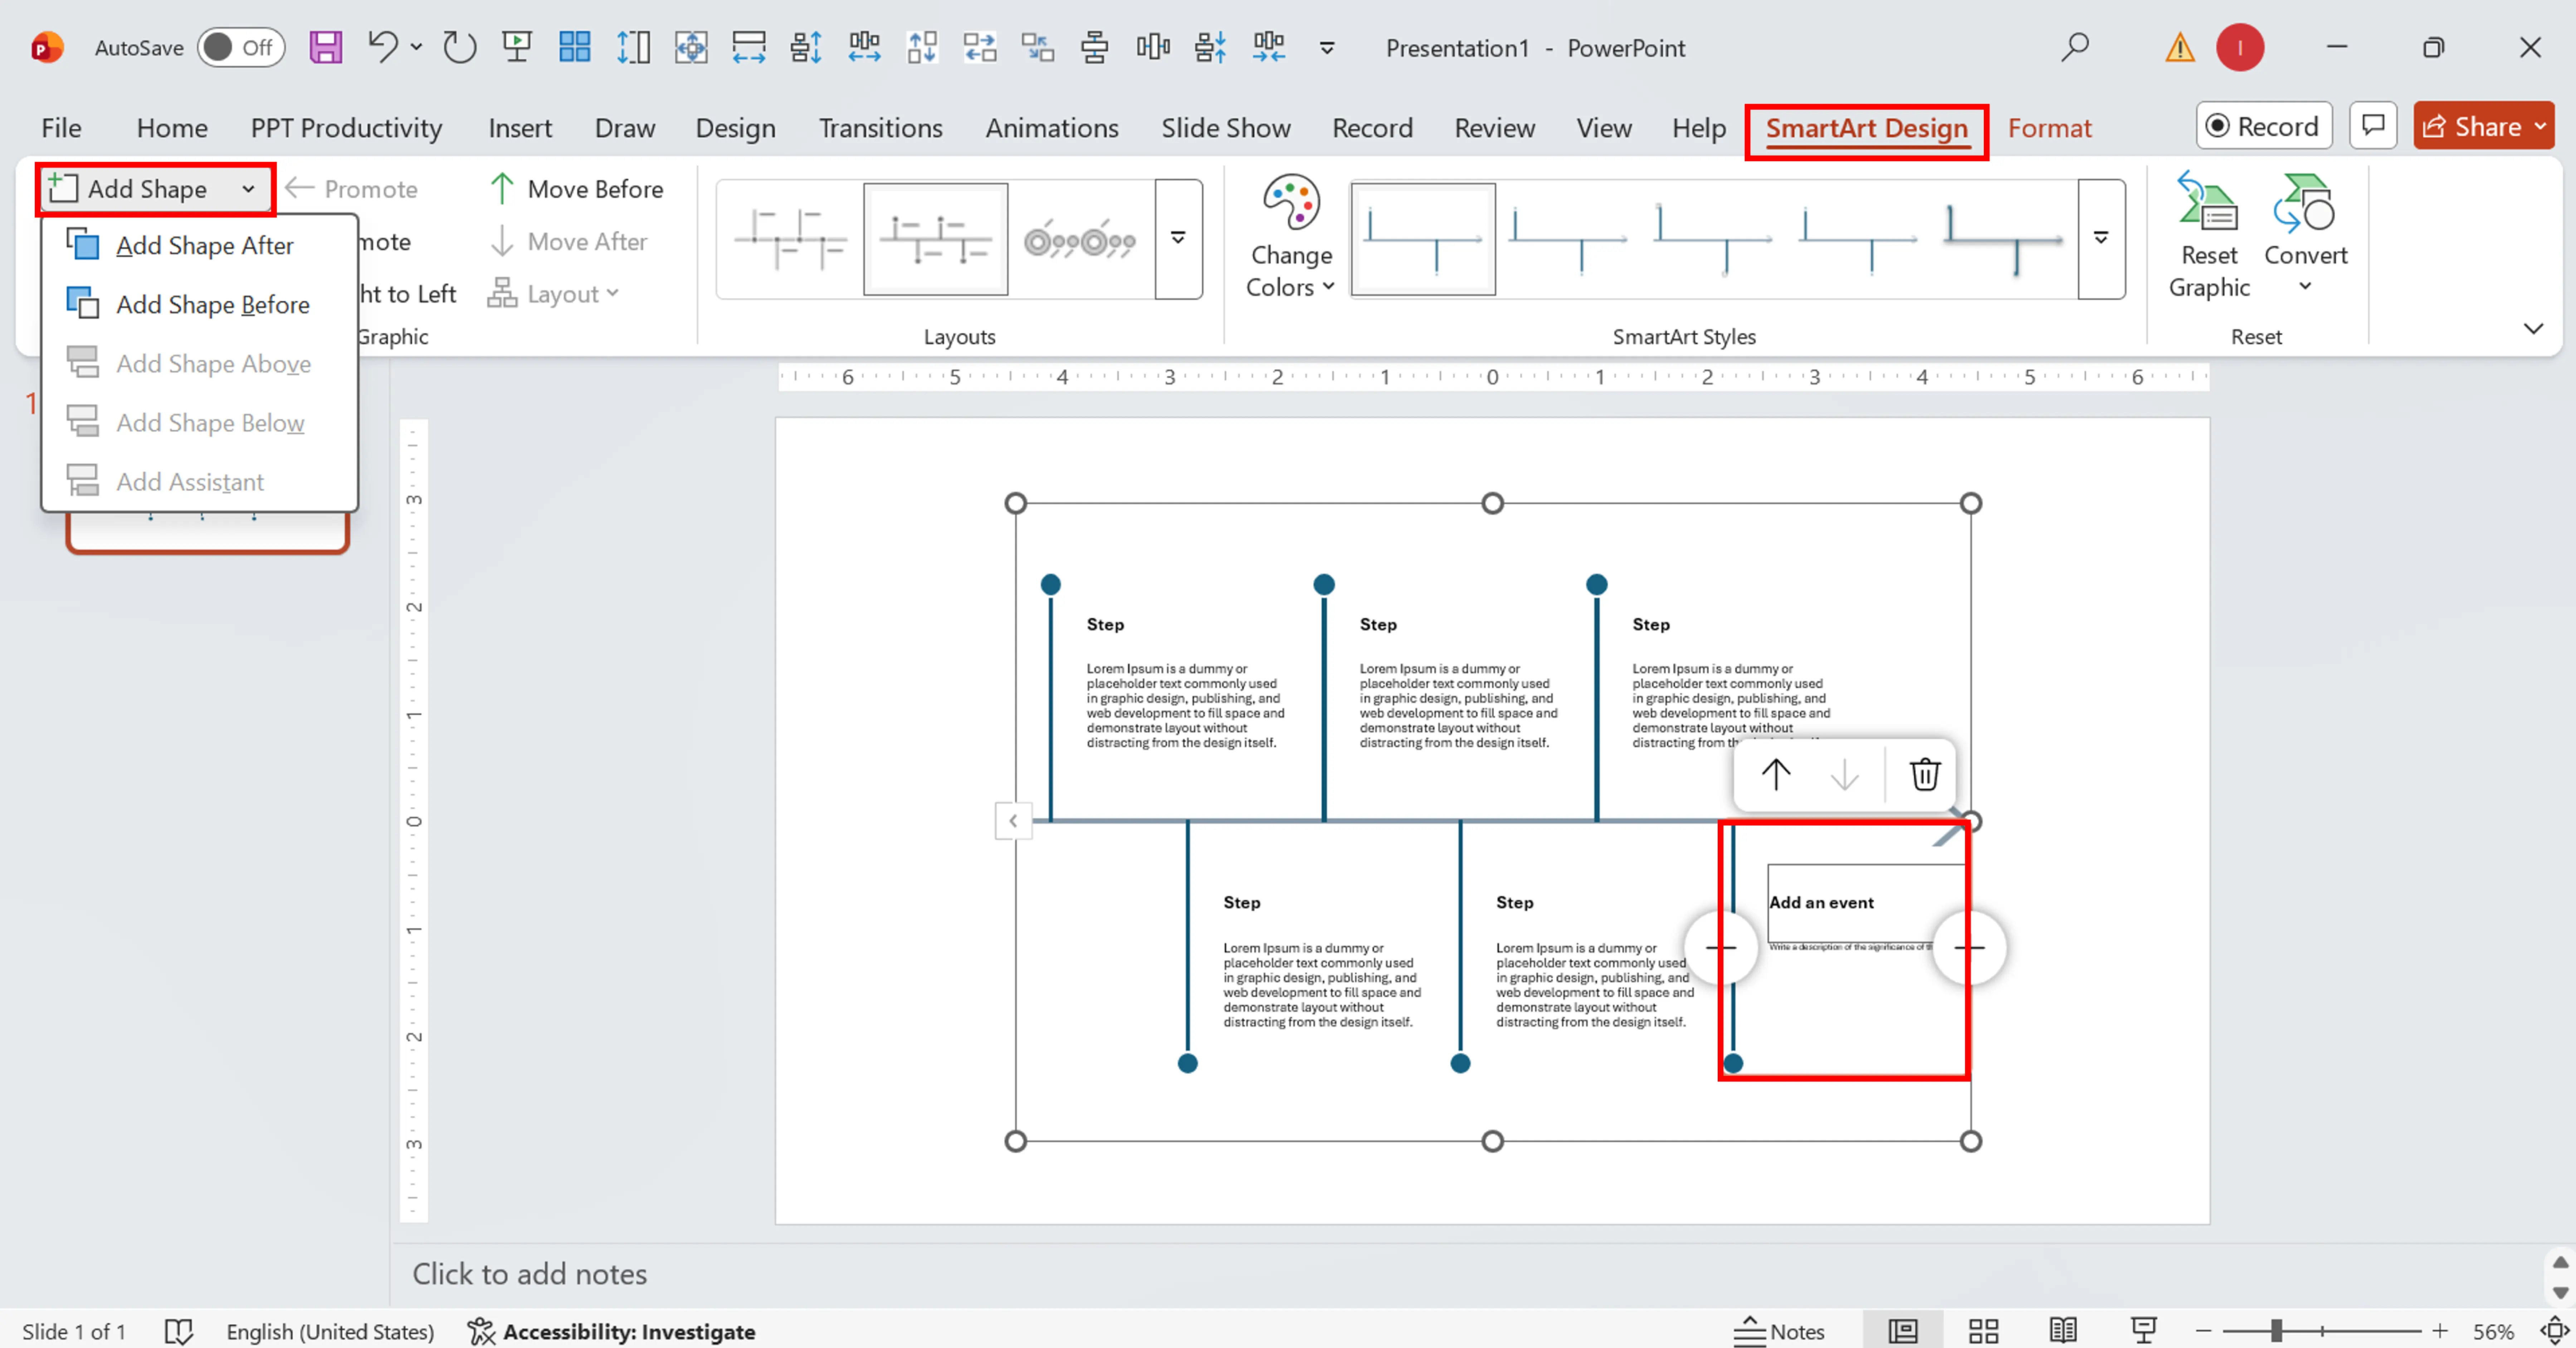Click the Share button
The width and height of the screenshot is (2576, 1348).
pos(2472,126)
